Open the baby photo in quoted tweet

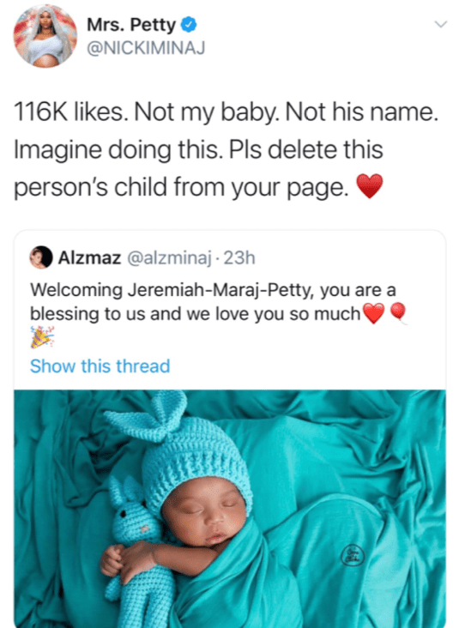(230, 509)
